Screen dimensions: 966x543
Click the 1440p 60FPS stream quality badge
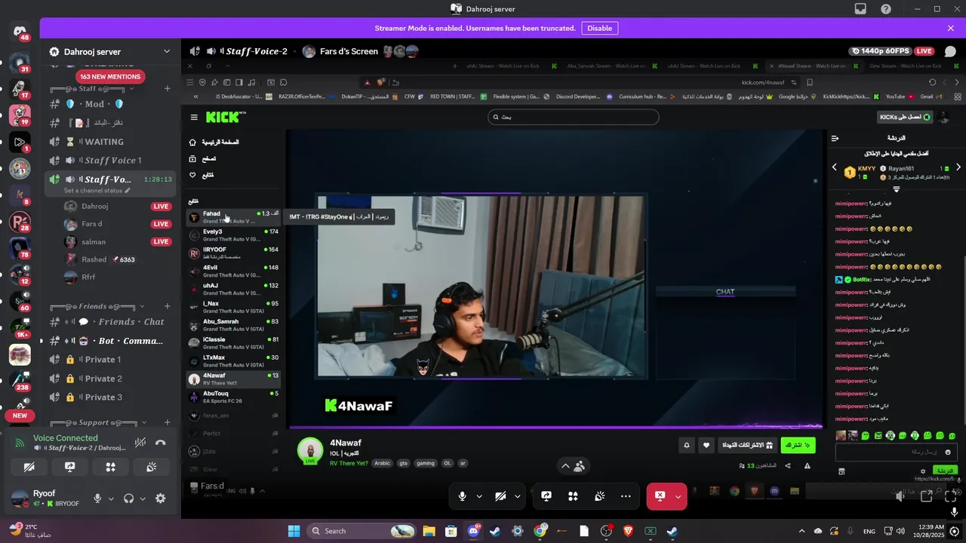pyautogui.click(x=880, y=51)
